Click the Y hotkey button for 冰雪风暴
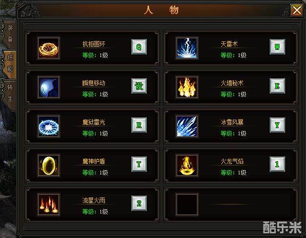The height and width of the screenshot is (238, 306). [277, 125]
